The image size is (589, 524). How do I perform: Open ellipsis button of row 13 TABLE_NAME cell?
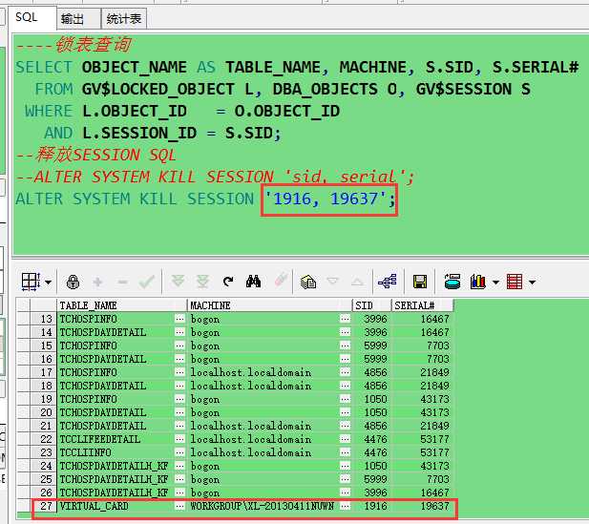179,319
